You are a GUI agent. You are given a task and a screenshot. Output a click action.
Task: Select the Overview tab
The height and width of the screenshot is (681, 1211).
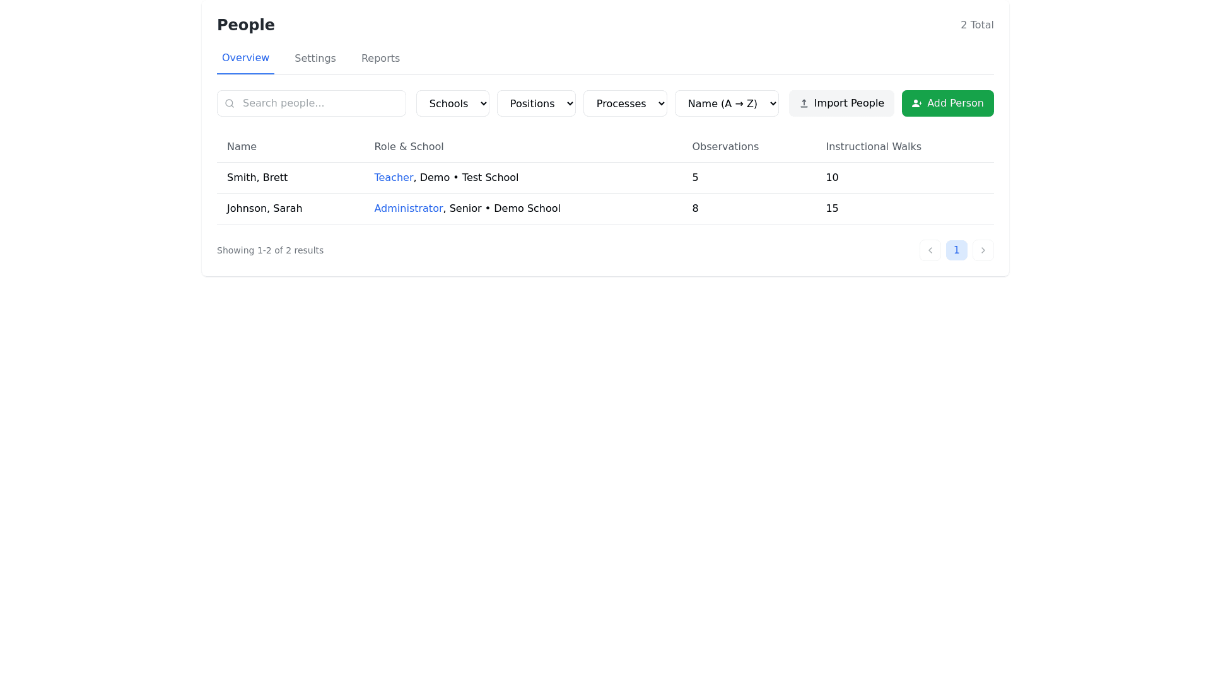pos(245,58)
